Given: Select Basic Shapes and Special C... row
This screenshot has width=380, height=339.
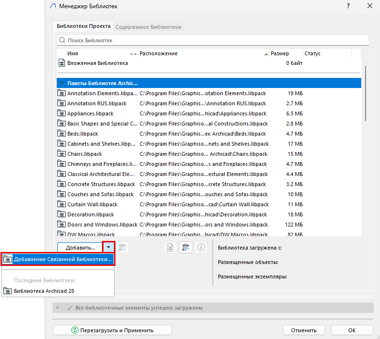Looking at the screenshot, I should 209,124.
